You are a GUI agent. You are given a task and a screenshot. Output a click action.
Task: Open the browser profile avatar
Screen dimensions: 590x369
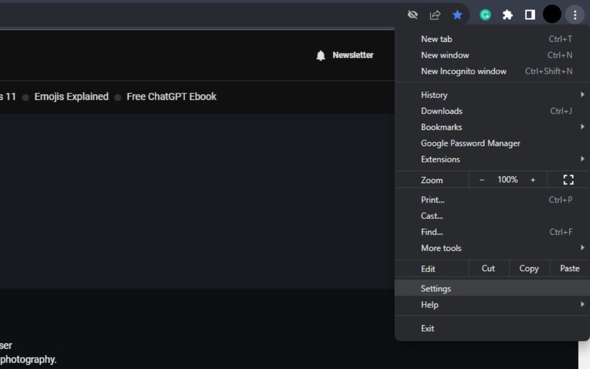point(552,14)
